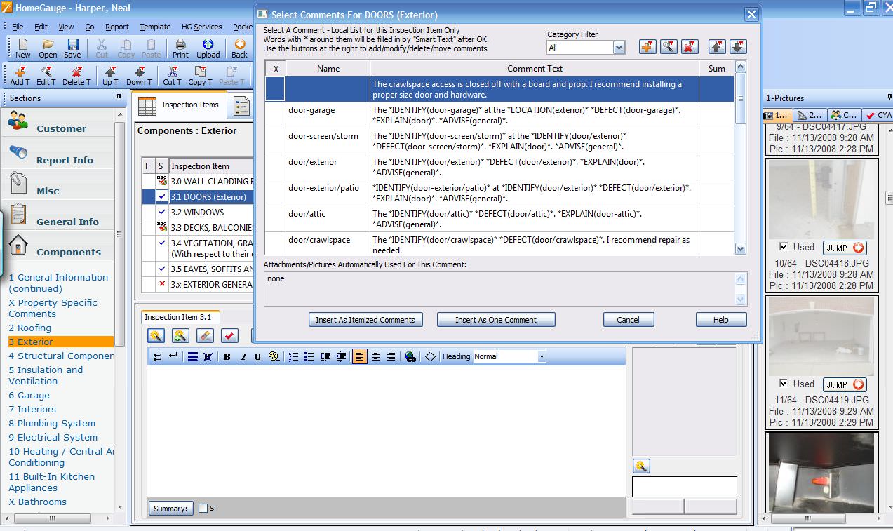Screen dimensions: 893x531
Task: Open the Category Filter dropdown
Action: click(x=618, y=46)
